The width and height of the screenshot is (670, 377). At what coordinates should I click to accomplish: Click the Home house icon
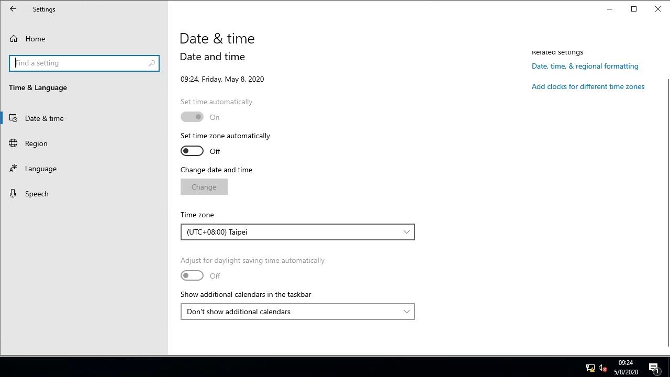(14, 39)
